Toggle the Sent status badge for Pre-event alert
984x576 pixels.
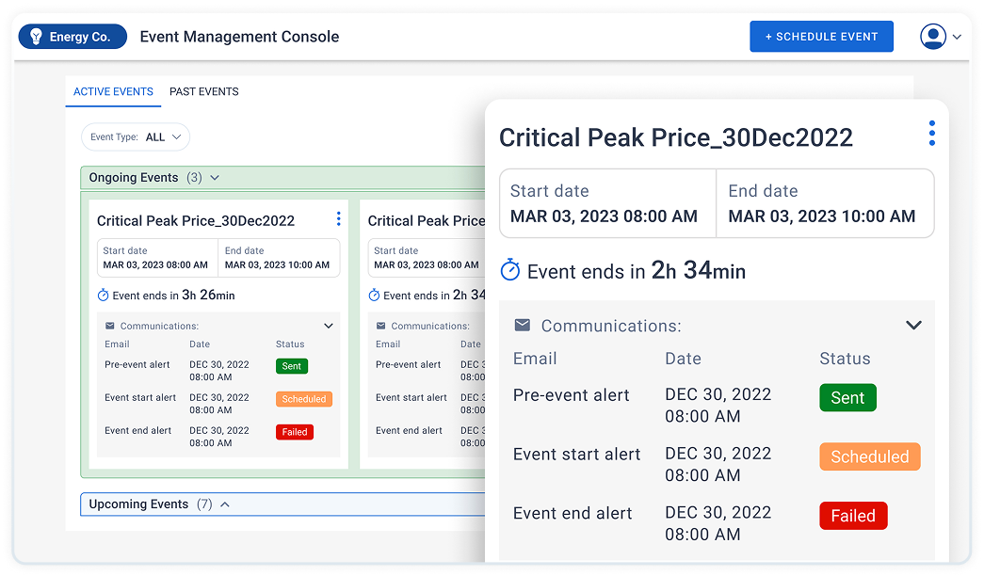pos(847,397)
